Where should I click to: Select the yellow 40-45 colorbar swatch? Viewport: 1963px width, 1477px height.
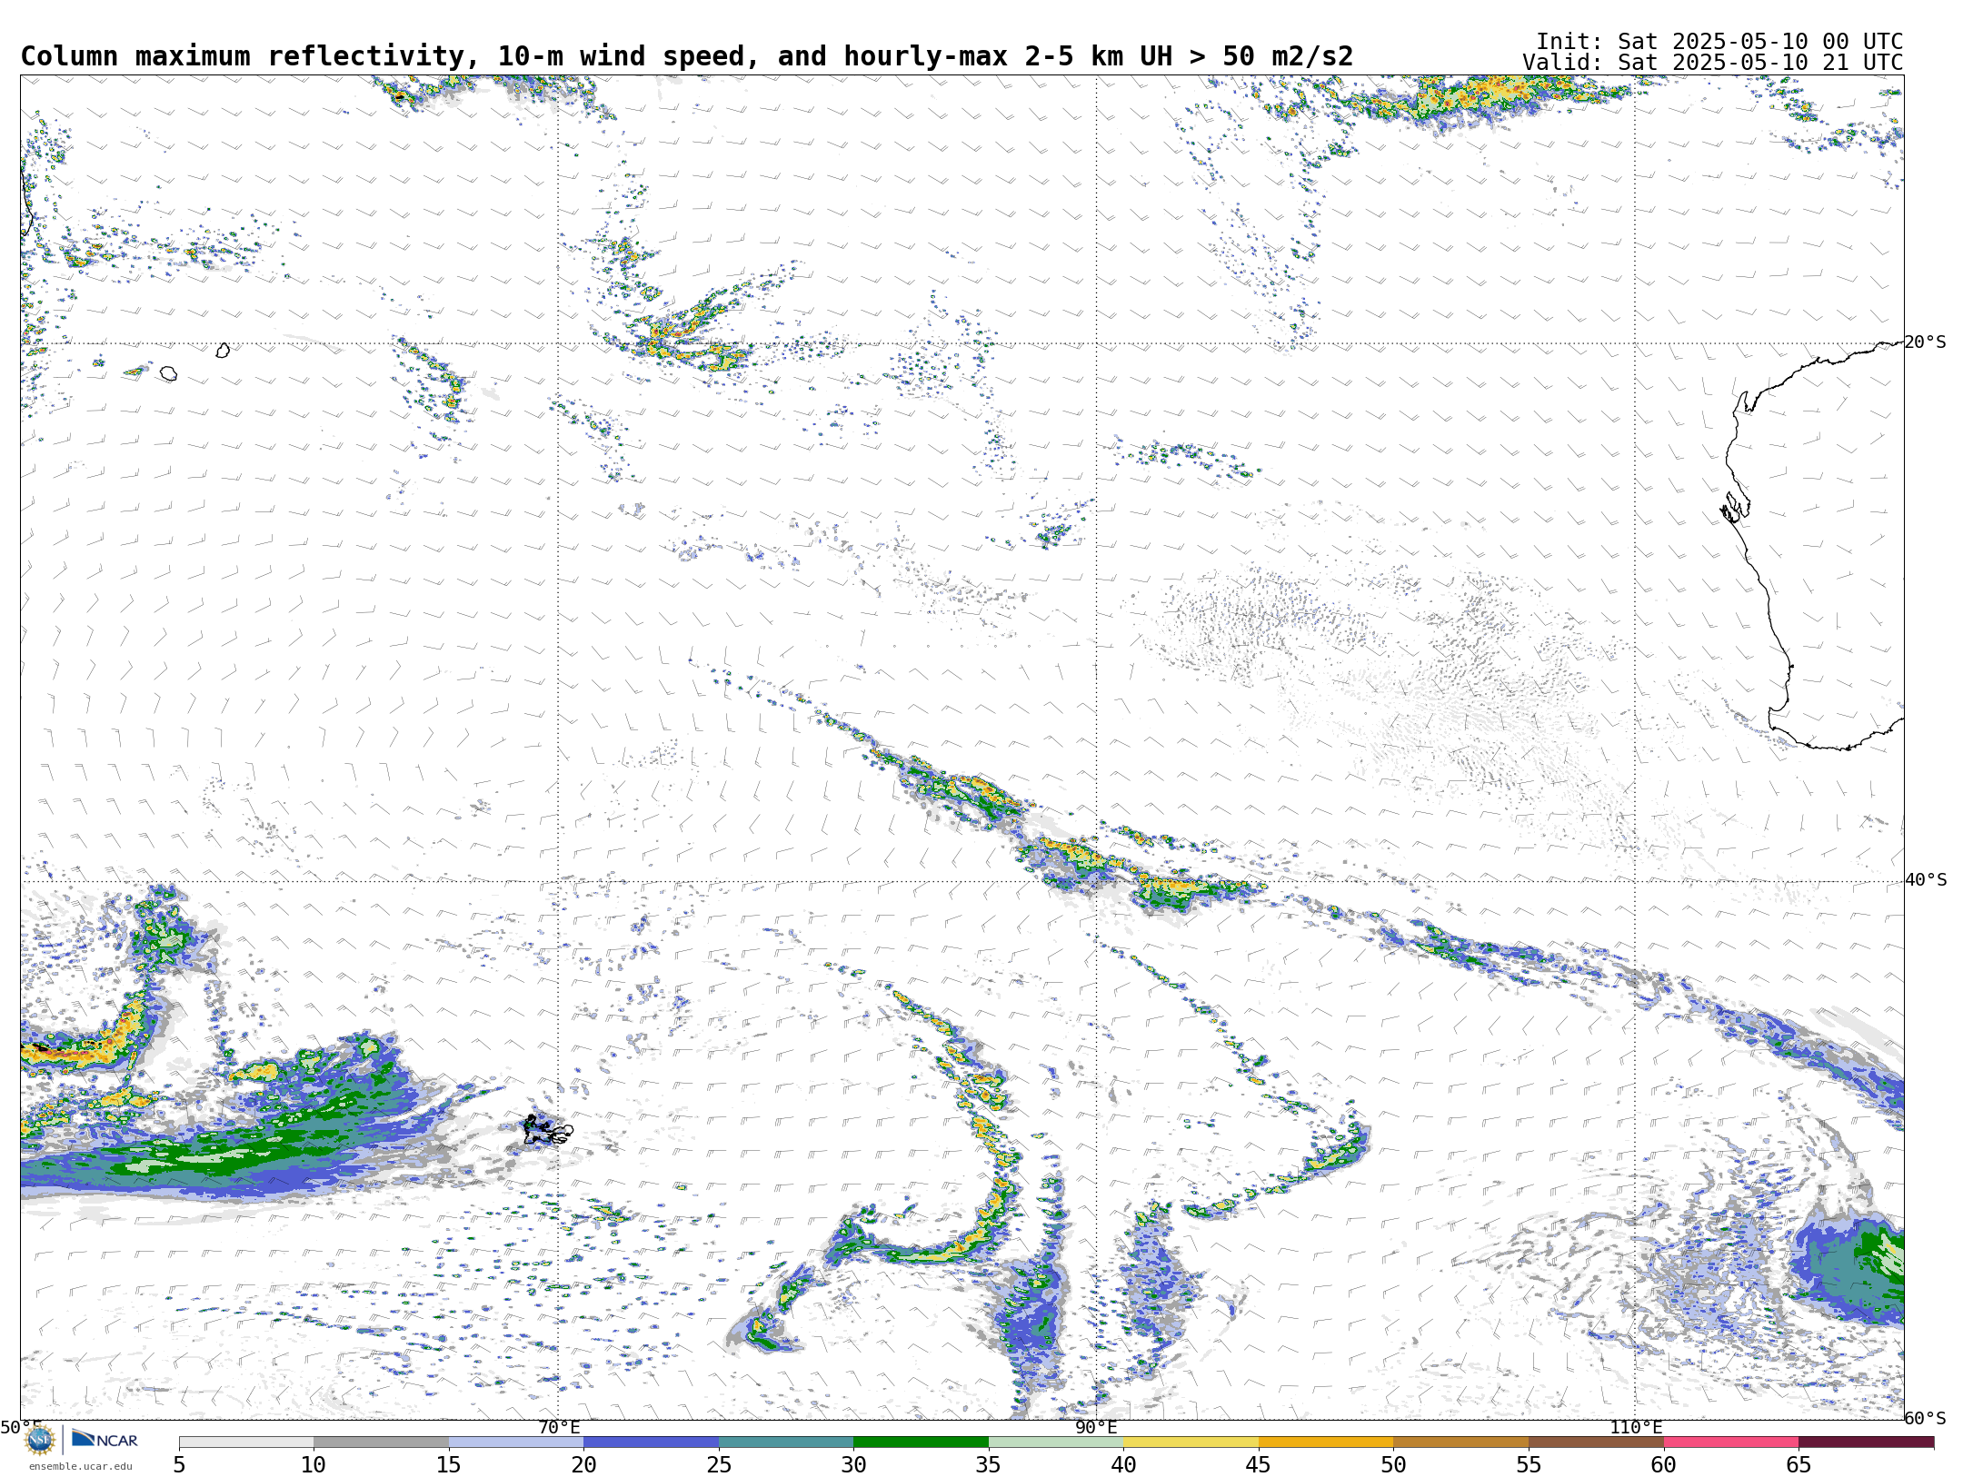(1191, 1442)
